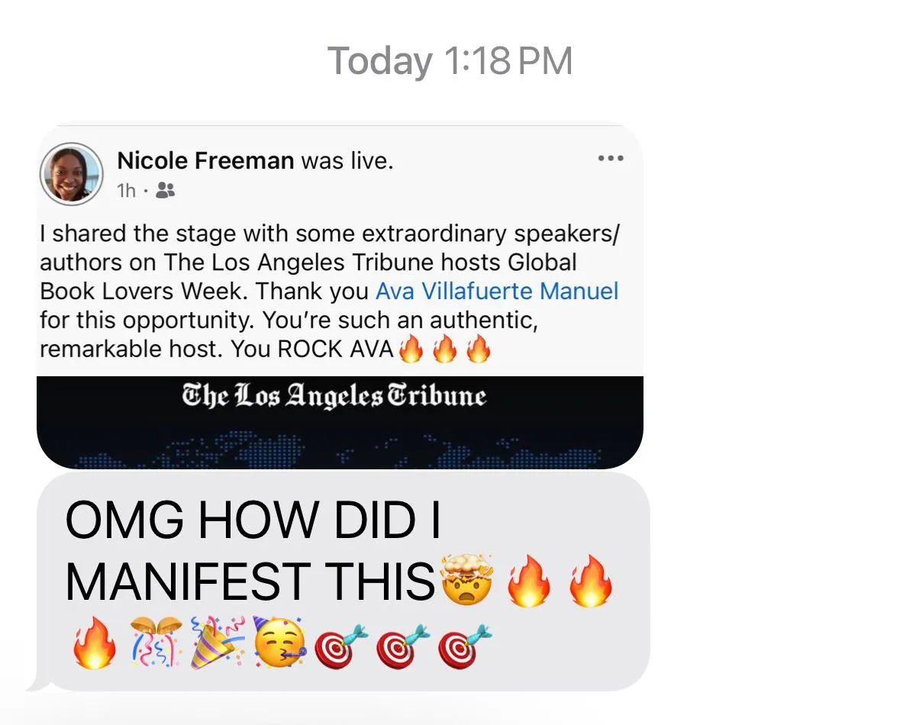Open the Ava Villafuerte Manuel tagged link
This screenshot has width=900, height=725.
[497, 291]
